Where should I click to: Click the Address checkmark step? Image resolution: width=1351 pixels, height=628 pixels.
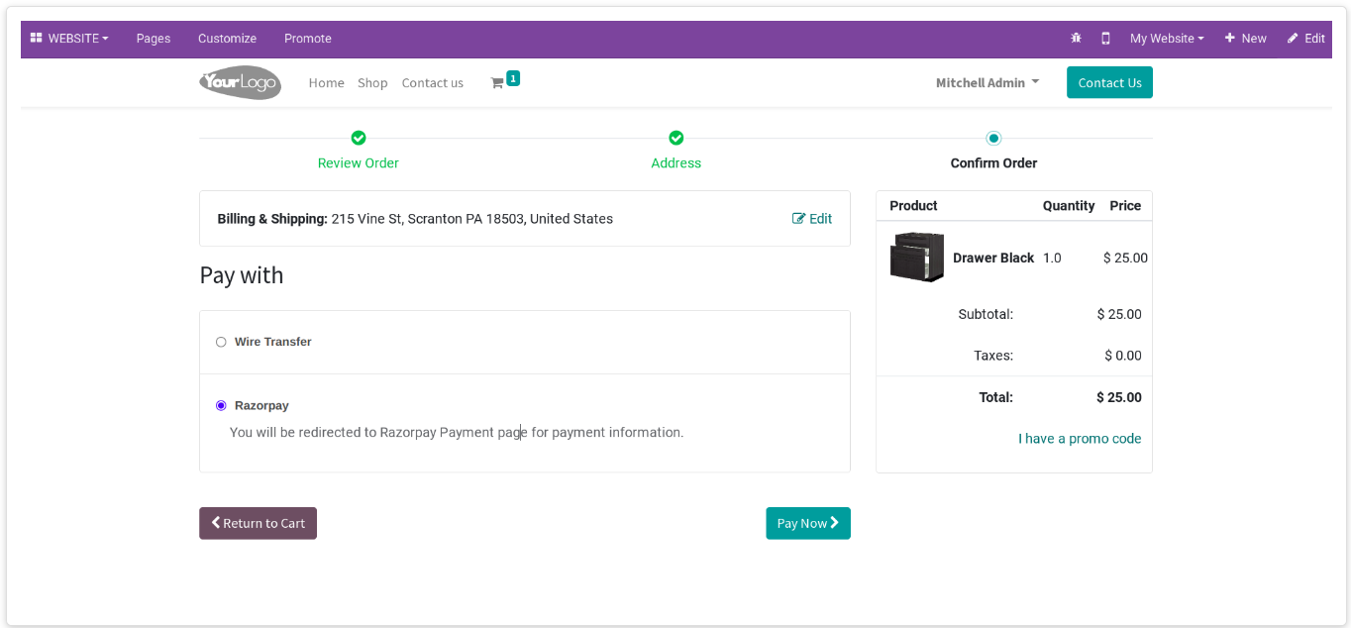point(676,138)
